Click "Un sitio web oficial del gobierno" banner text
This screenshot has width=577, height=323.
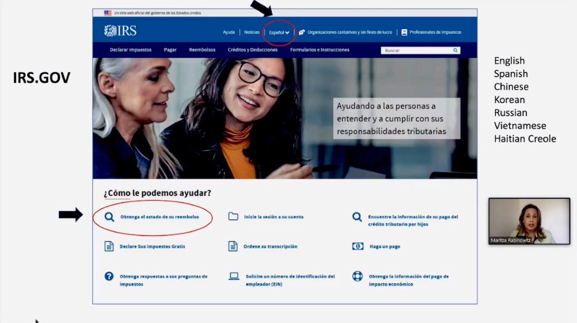click(x=158, y=13)
